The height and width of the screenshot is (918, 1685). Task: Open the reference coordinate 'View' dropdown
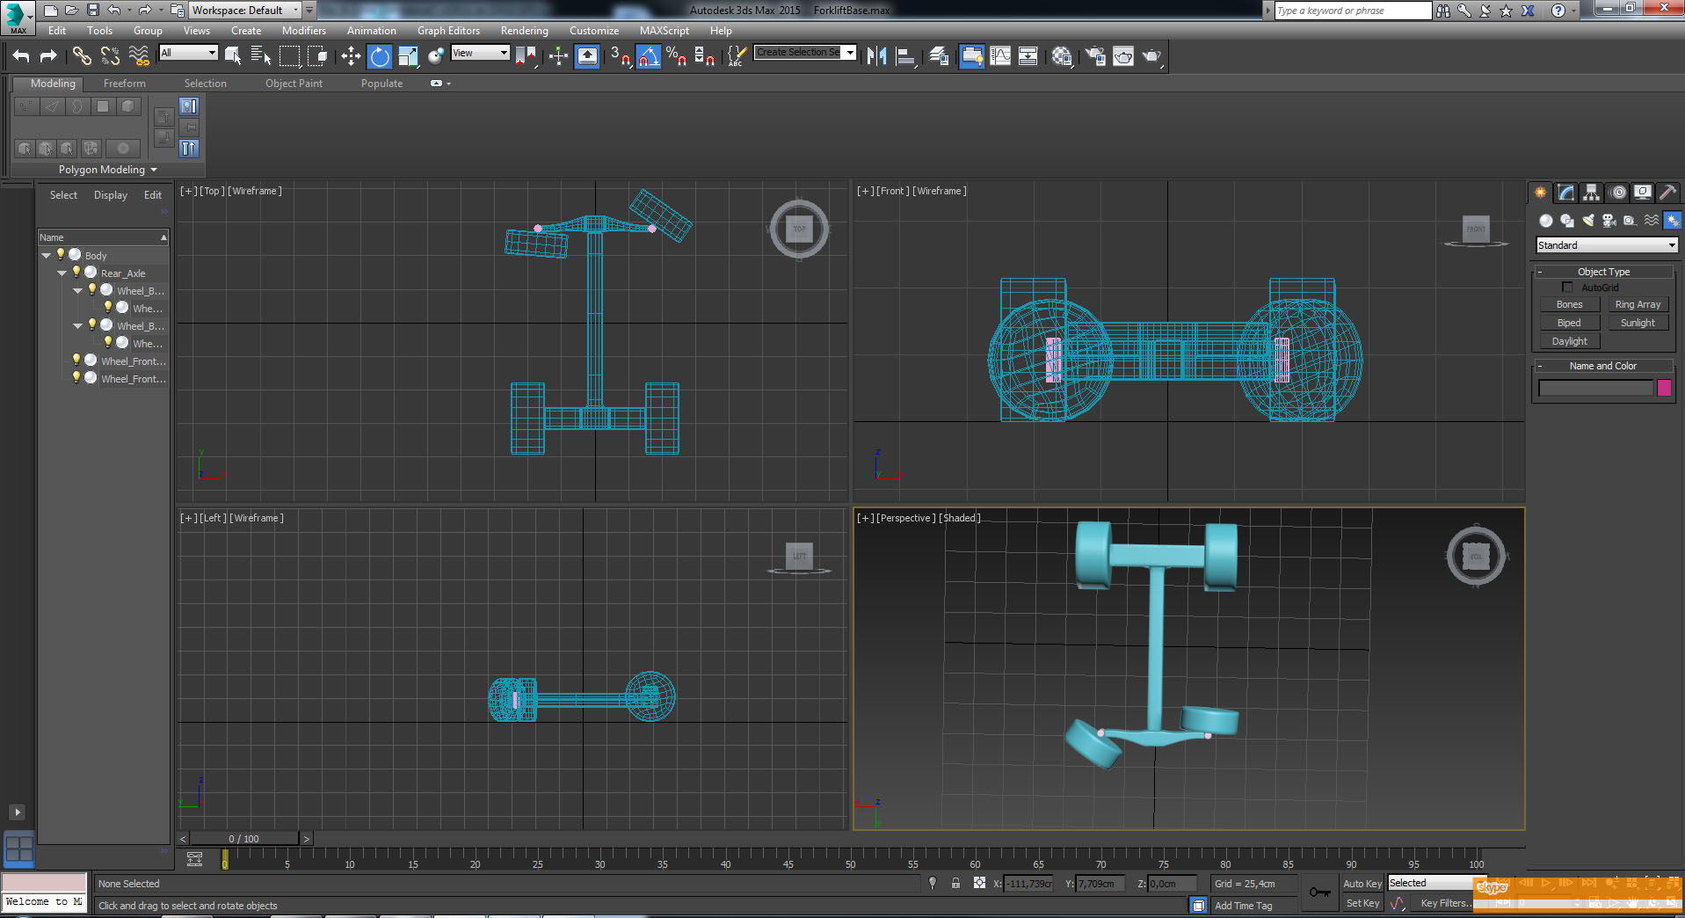(480, 53)
